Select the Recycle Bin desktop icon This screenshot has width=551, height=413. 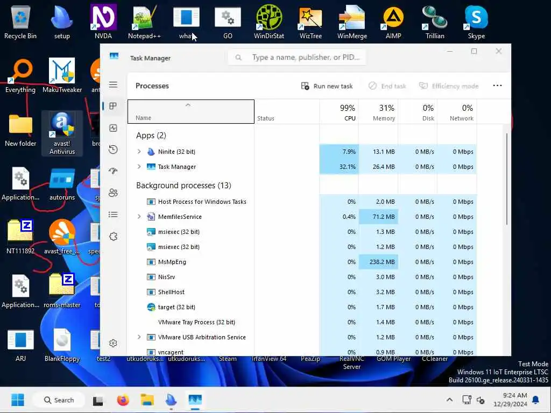click(20, 22)
